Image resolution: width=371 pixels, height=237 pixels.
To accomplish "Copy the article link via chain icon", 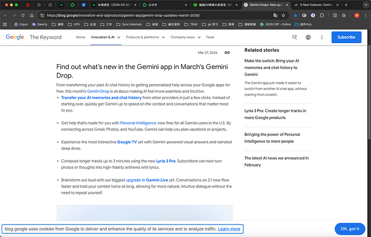I will click(x=227, y=52).
